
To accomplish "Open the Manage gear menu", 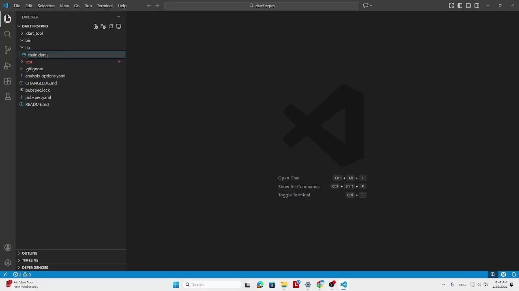I will click(x=8, y=263).
